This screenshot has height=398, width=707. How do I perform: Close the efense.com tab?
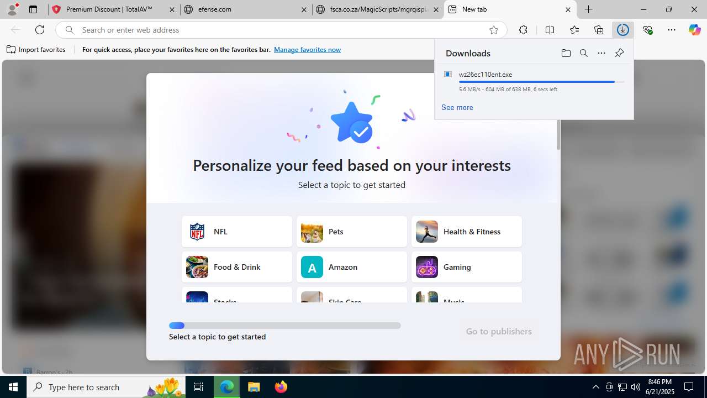point(304,9)
